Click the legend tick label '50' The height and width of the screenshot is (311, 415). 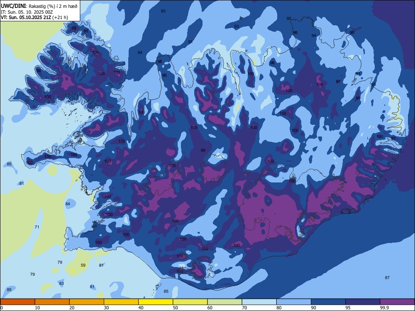(x=175, y=308)
